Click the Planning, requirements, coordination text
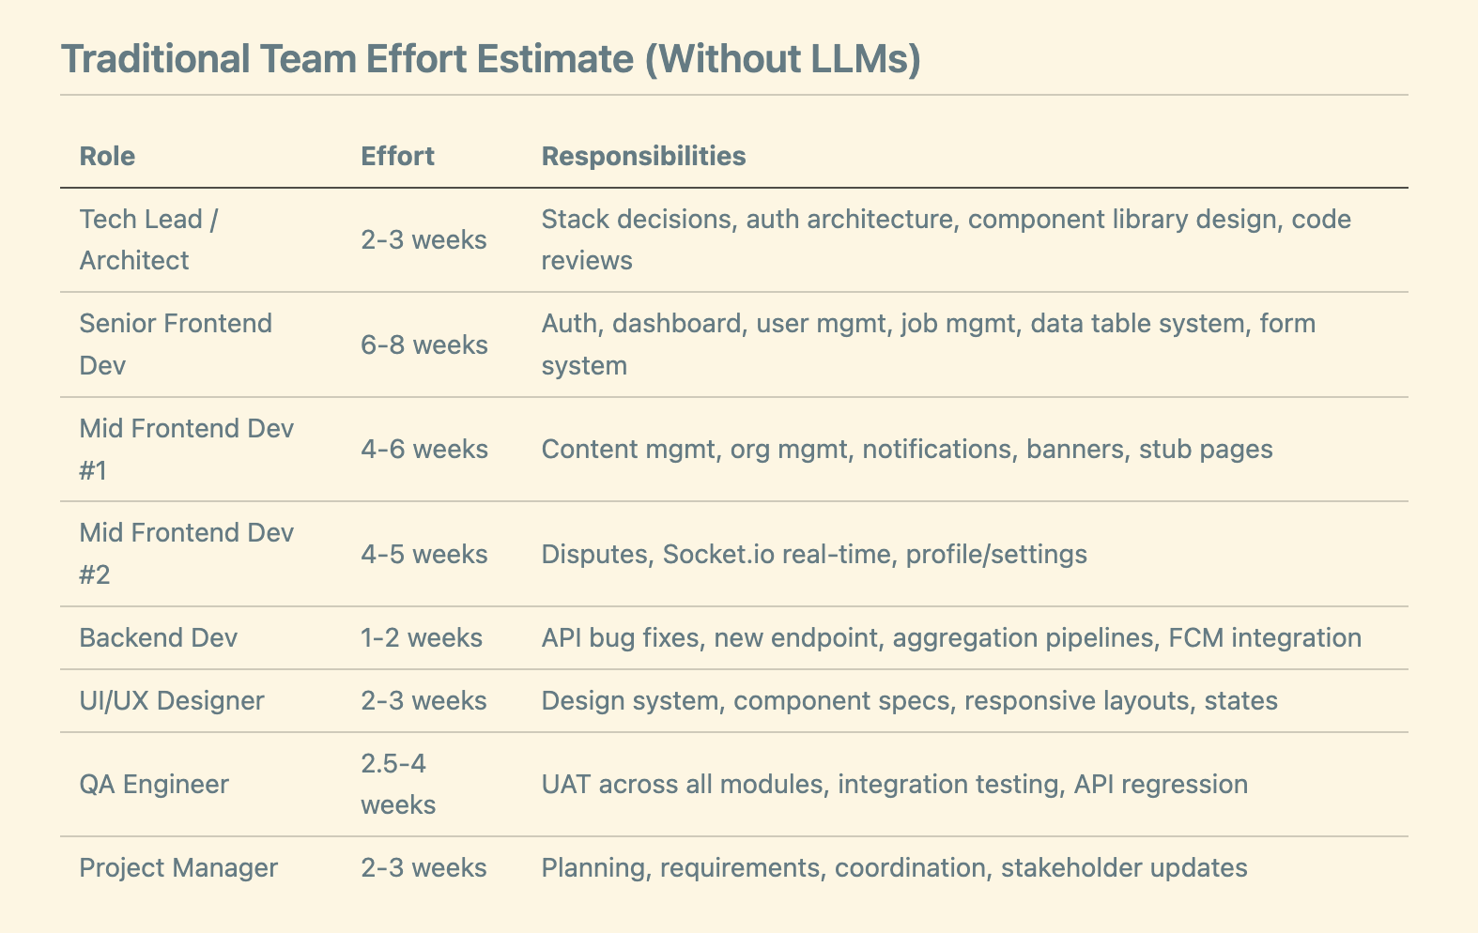The width and height of the screenshot is (1478, 933). tap(895, 867)
